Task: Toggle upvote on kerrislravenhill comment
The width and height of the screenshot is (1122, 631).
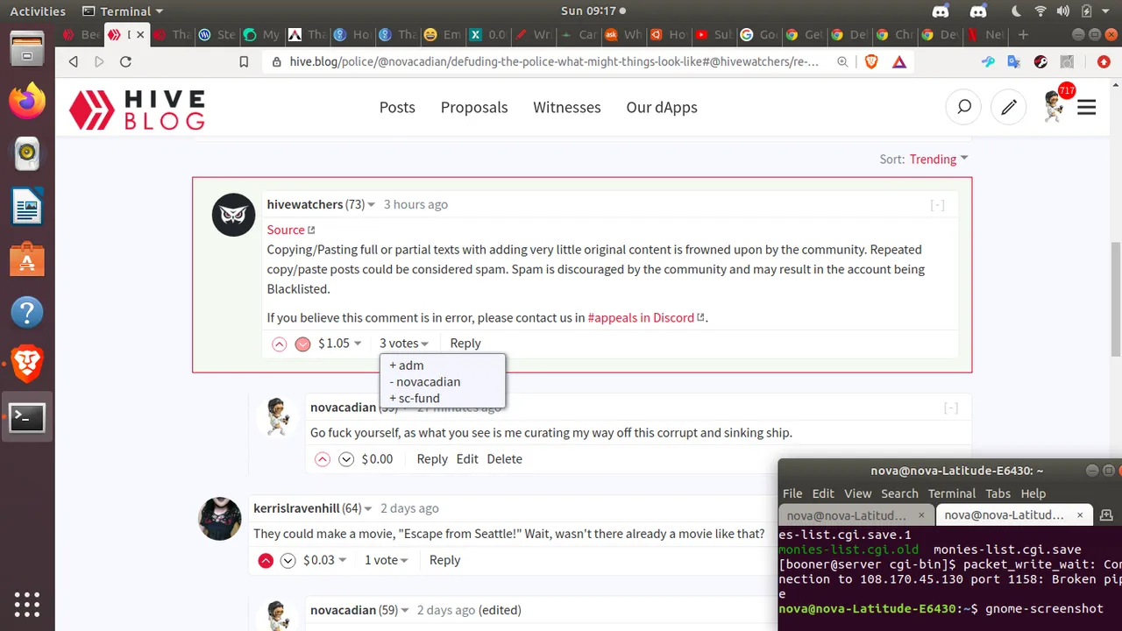Action: (x=266, y=561)
